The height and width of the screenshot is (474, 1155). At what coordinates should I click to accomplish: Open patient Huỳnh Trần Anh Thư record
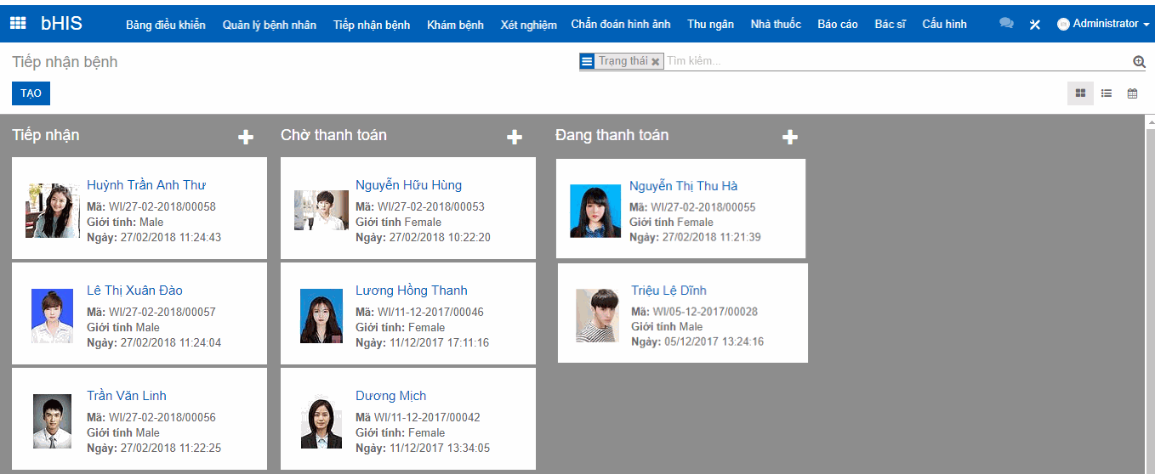point(146,185)
